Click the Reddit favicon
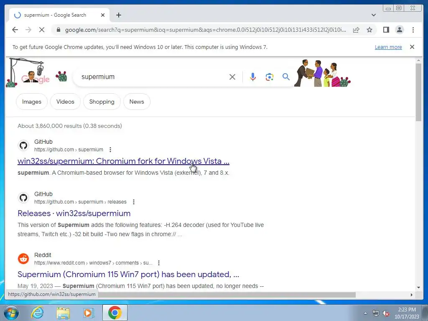The height and width of the screenshot is (321, 428). click(x=23, y=258)
